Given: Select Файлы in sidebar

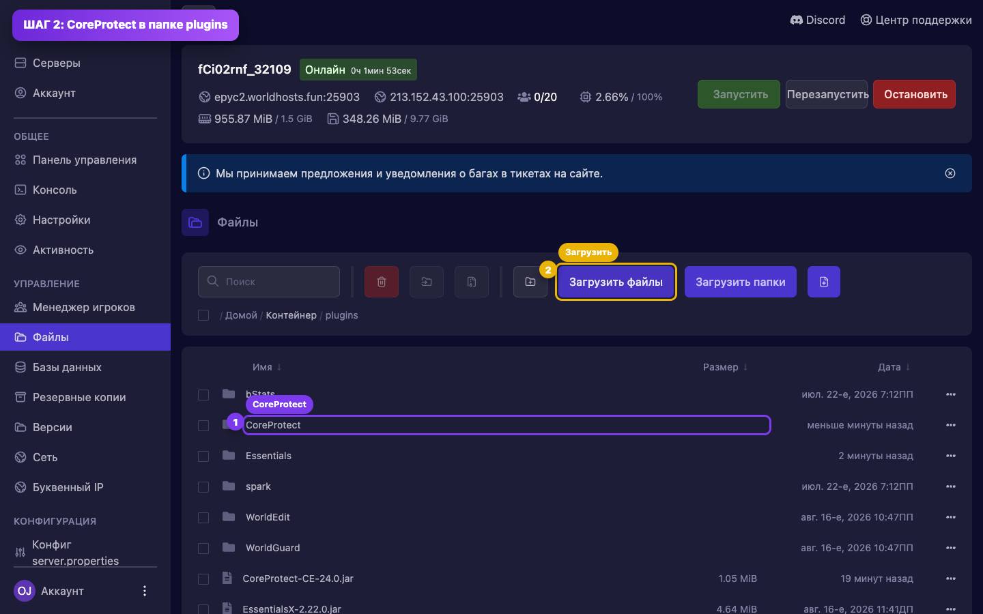Looking at the screenshot, I should [85, 337].
